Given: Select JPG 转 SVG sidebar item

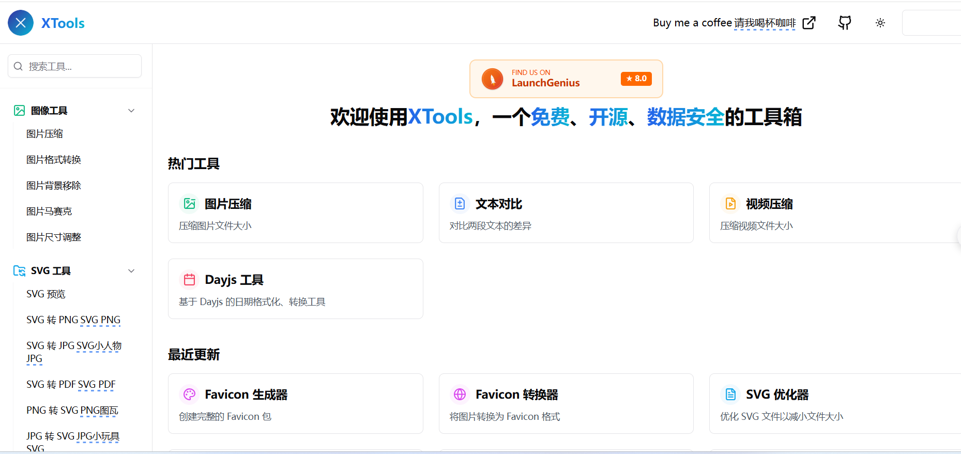Looking at the screenshot, I should click(x=73, y=442).
